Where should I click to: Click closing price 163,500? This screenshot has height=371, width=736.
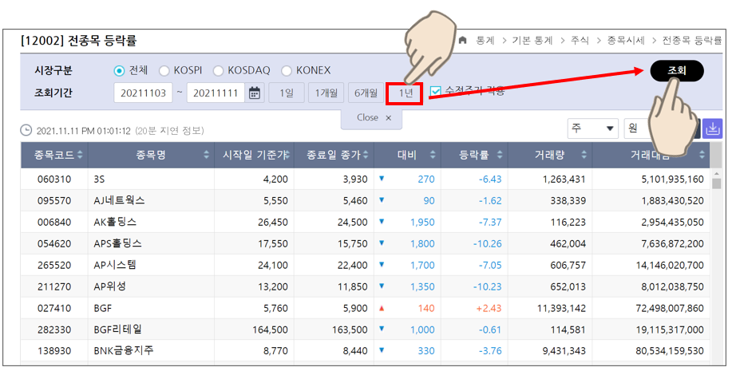coord(350,330)
